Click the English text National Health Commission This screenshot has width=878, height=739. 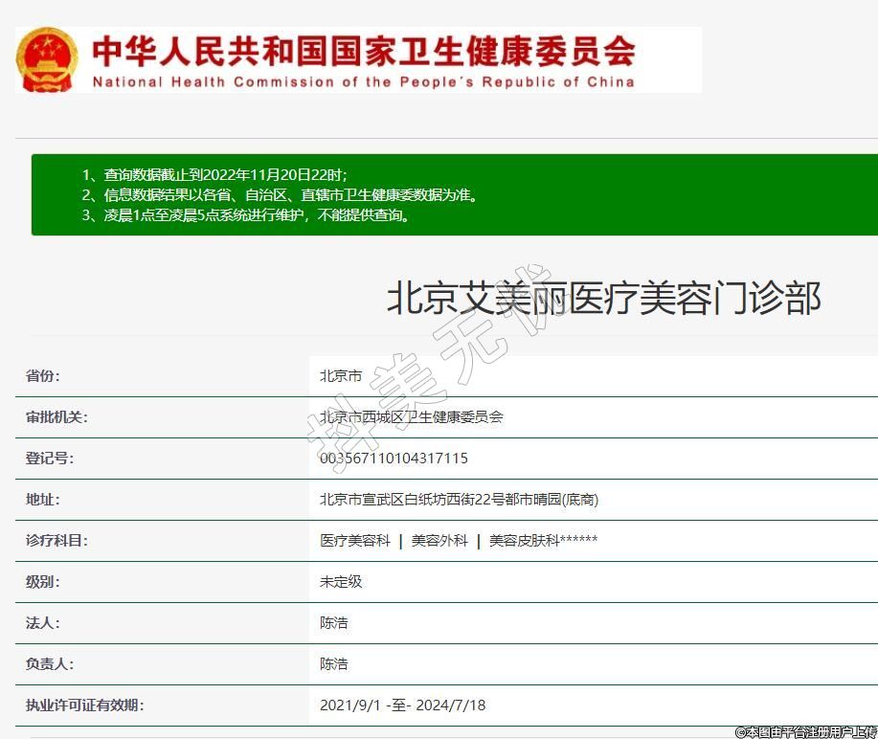363,82
